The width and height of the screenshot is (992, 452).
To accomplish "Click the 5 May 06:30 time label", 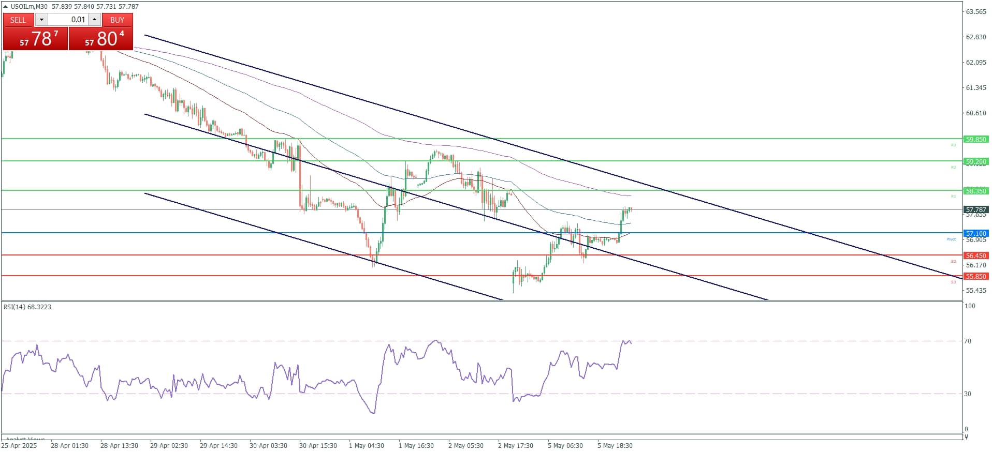I will pyautogui.click(x=565, y=445).
